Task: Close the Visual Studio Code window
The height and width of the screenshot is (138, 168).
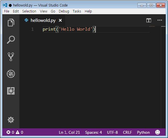Action: [161, 5]
